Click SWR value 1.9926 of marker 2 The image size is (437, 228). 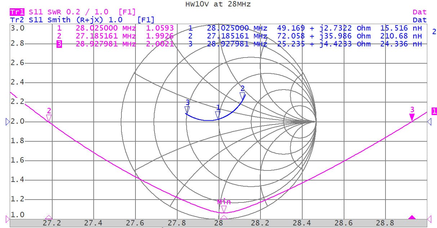click(160, 36)
